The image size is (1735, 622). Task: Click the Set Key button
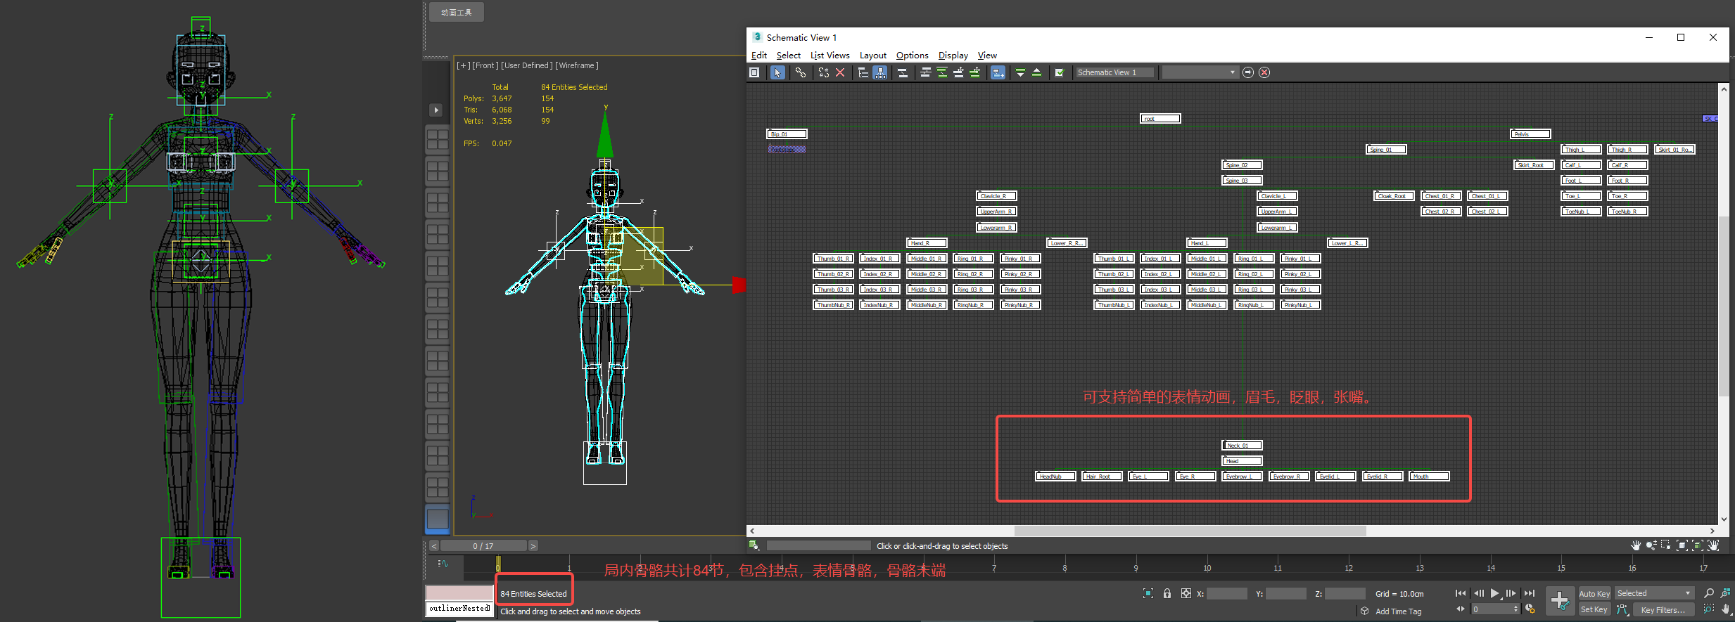(1594, 610)
